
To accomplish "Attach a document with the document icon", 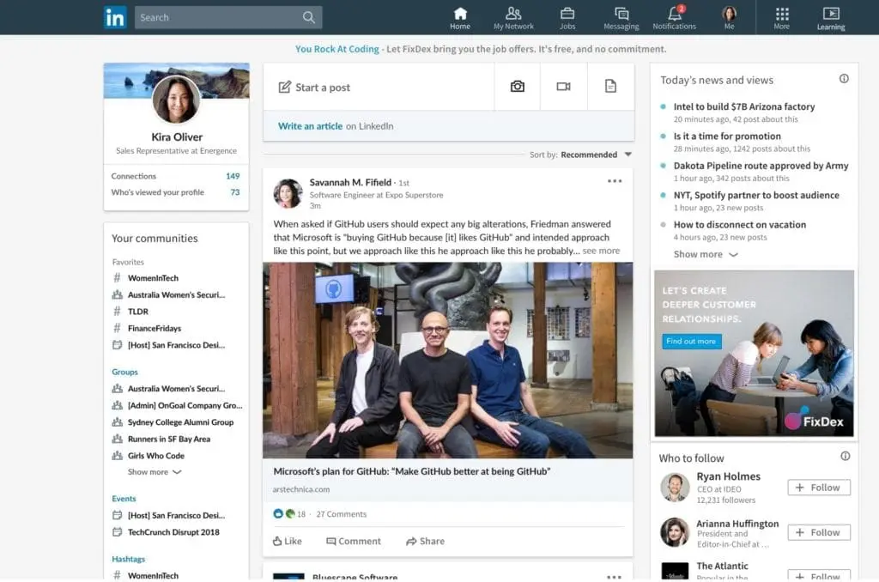I will pos(610,86).
